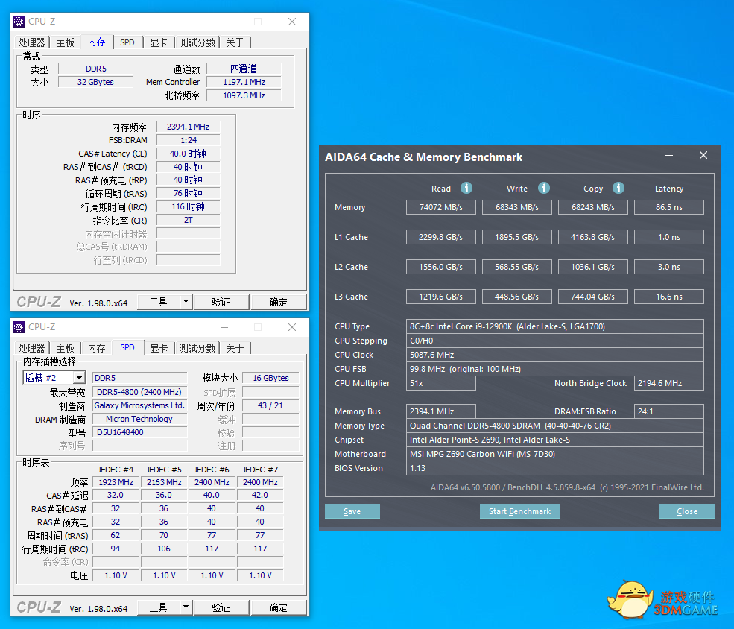Close the top CPU-Z memory window
The image size is (734, 629).
292,22
